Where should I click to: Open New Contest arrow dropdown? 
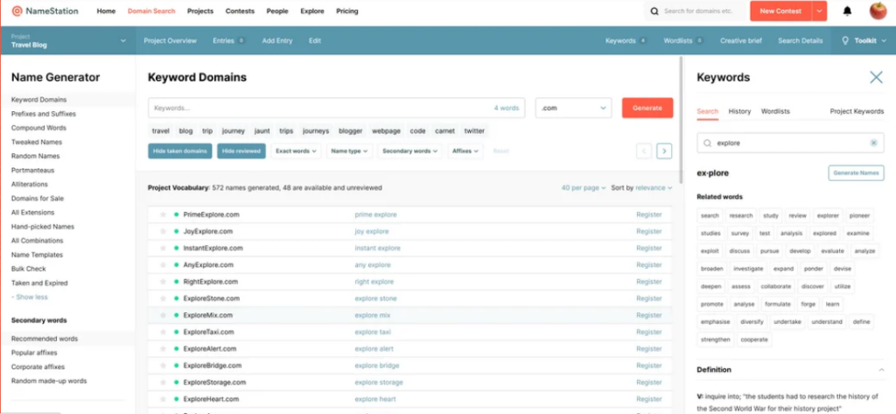(x=819, y=11)
